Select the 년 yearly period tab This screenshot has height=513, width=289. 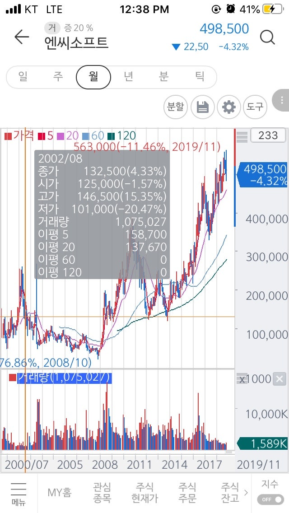pyautogui.click(x=128, y=77)
